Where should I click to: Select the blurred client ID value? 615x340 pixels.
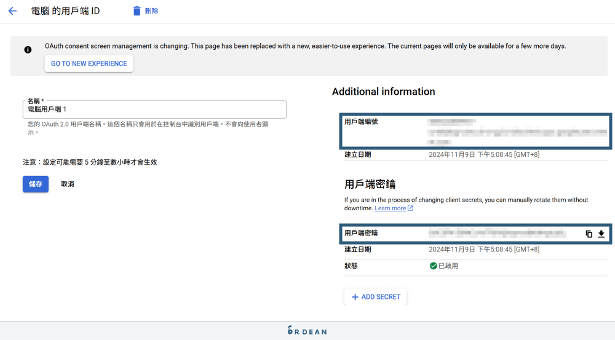(517, 132)
